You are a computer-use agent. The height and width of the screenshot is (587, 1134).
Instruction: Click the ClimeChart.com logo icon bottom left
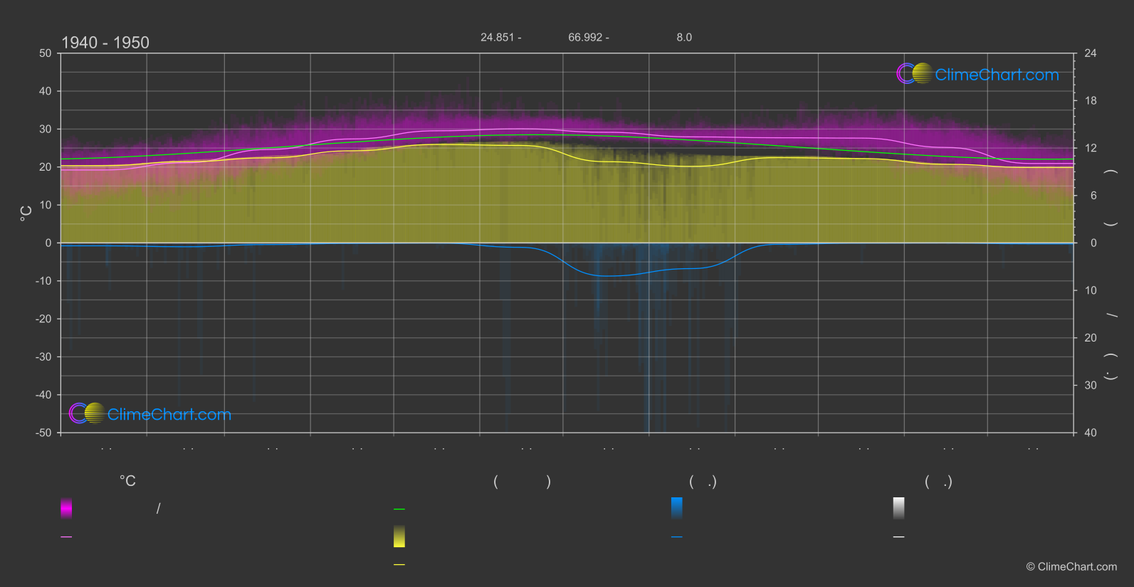coord(87,413)
